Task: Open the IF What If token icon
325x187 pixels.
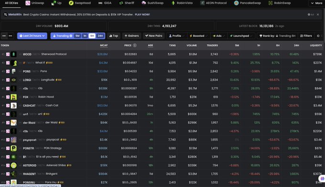Action: (14, 63)
